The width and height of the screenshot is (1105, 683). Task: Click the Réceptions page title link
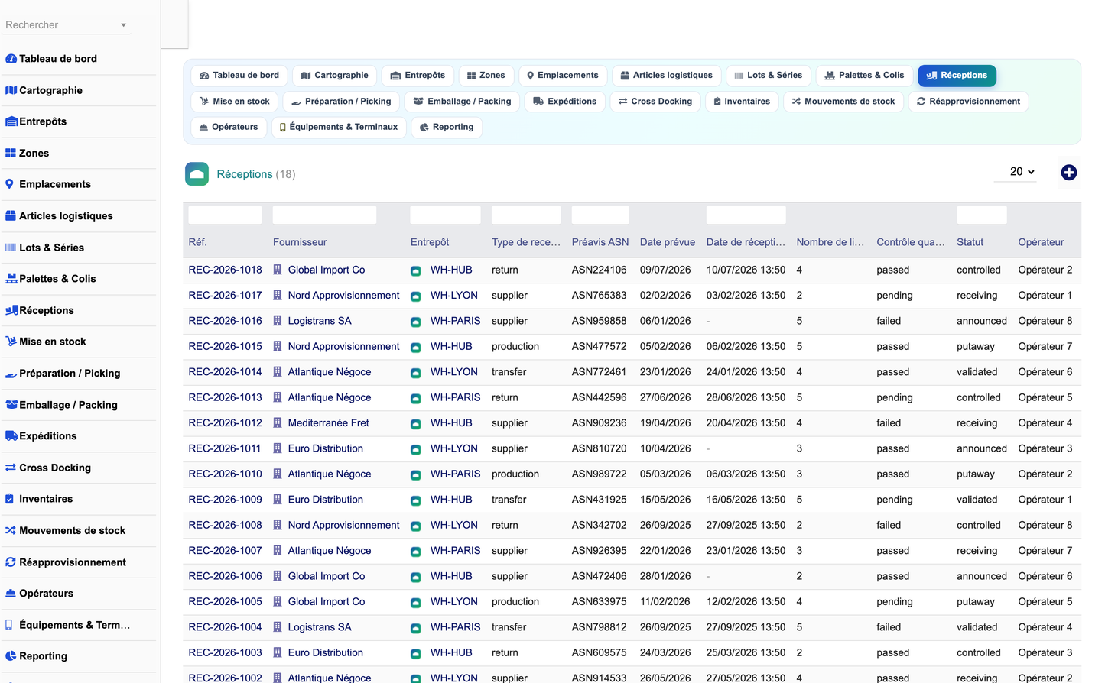(x=245, y=174)
